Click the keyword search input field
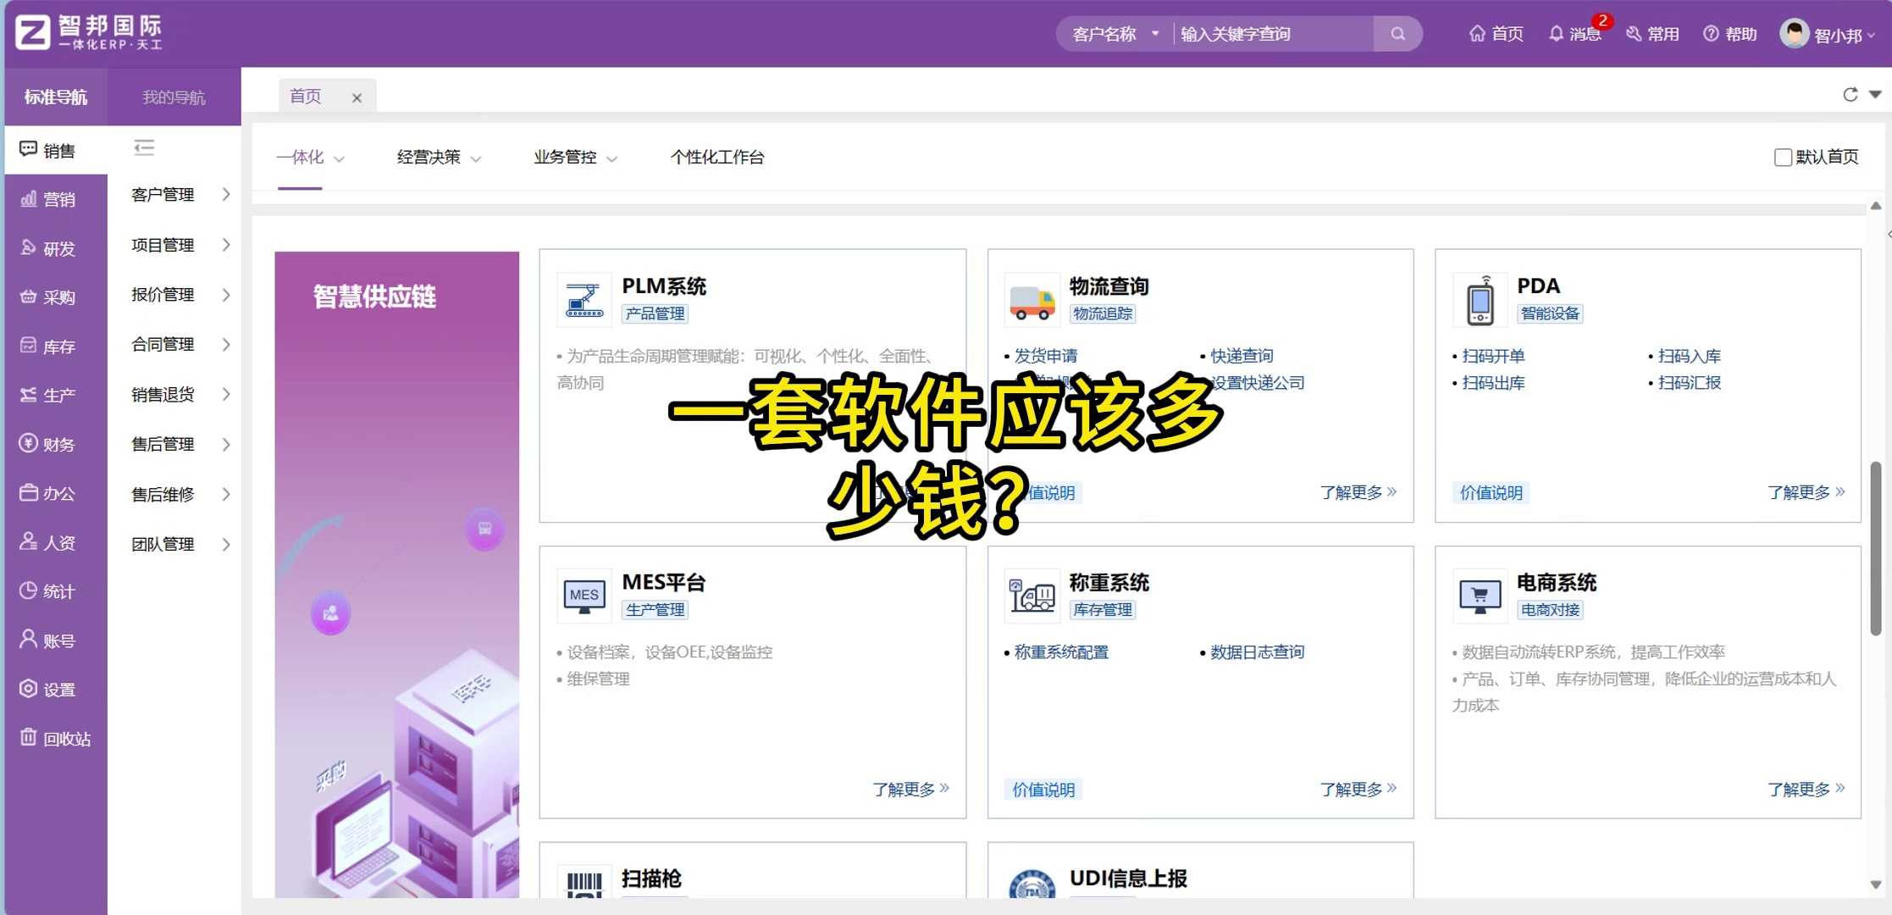Screen dimensions: 1892x915 1274,34
